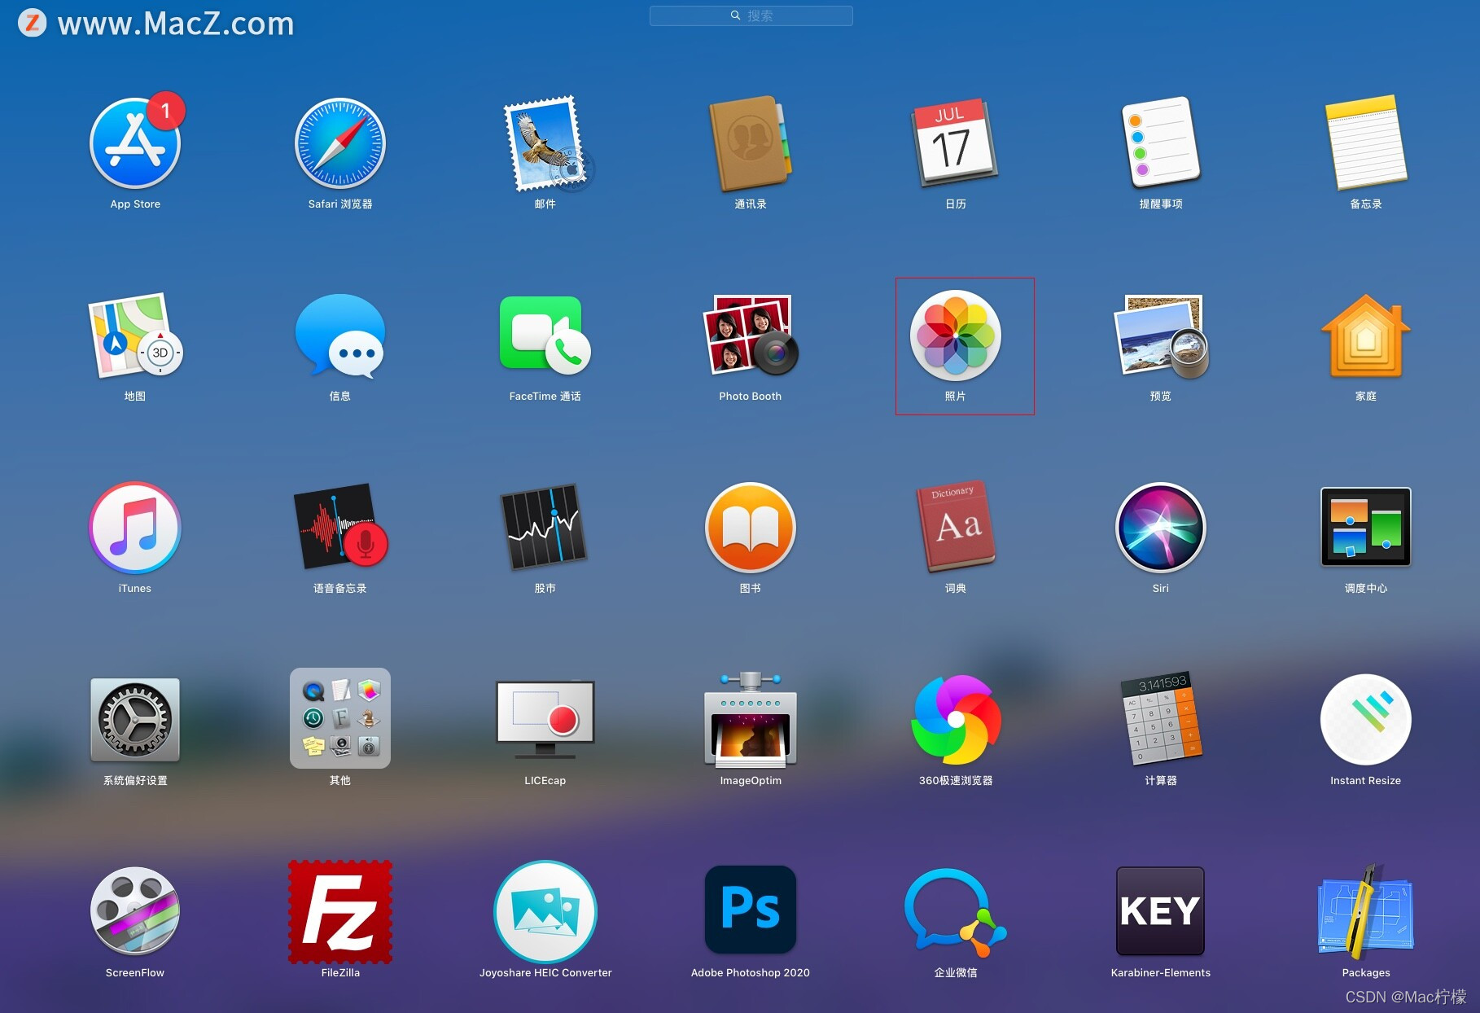Viewport: 1480px width, 1013px height.
Task: Launch Instant Resize
Action: point(1365,720)
